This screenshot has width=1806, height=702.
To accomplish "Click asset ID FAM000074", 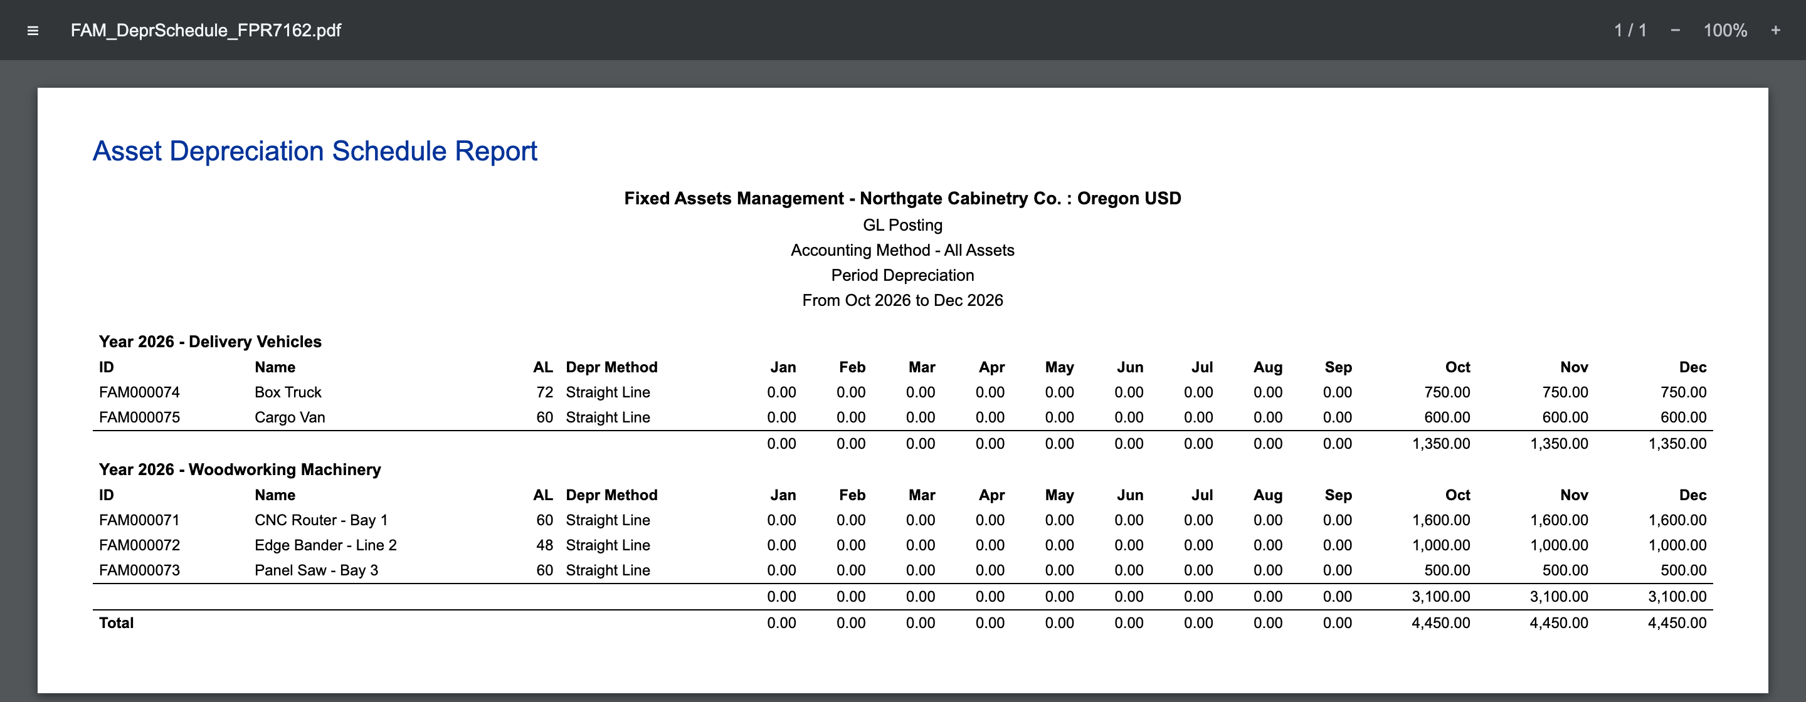I will (139, 392).
